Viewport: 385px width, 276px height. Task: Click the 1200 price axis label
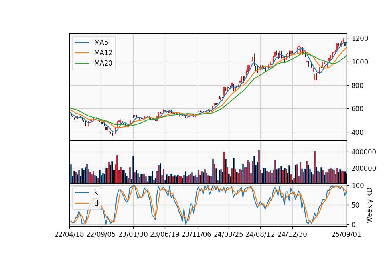click(360, 38)
